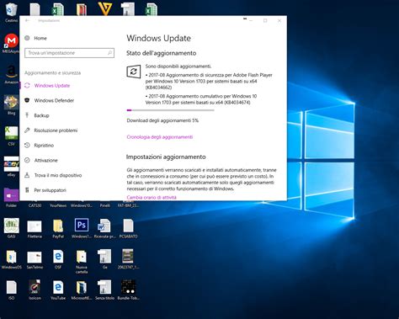Image resolution: width=399 pixels, height=319 pixels.
Task: Click the Impostazioni aggiornamento heading
Action: pyautogui.click(x=166, y=157)
